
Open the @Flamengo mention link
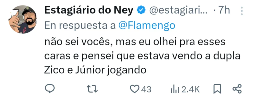pos(146,25)
